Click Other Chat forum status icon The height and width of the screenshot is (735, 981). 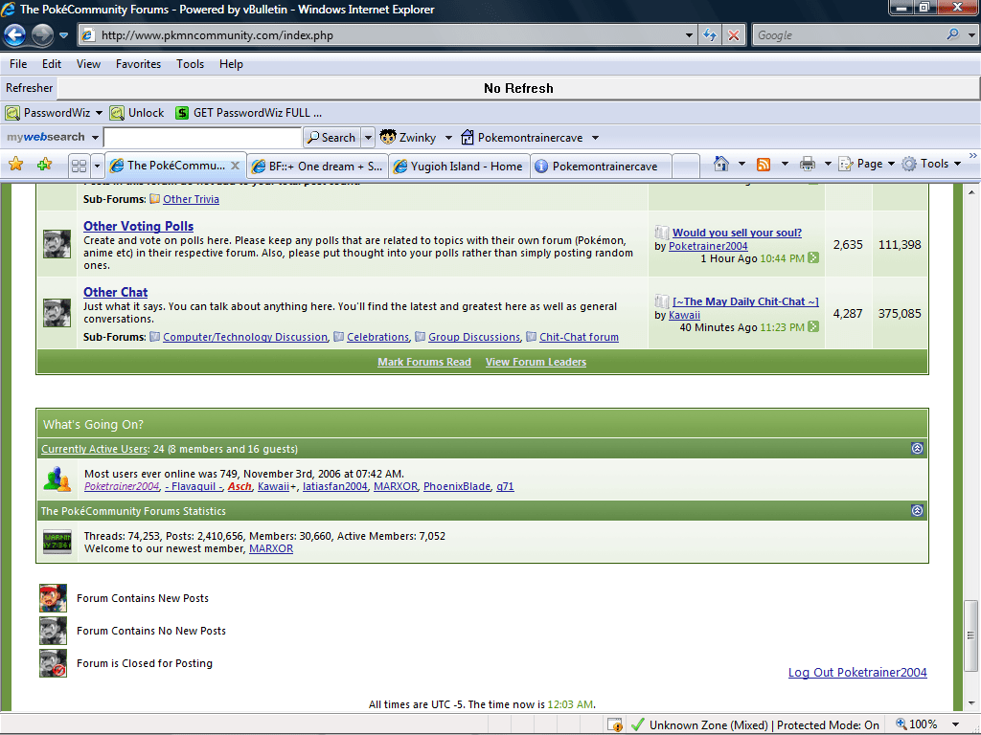(57, 313)
